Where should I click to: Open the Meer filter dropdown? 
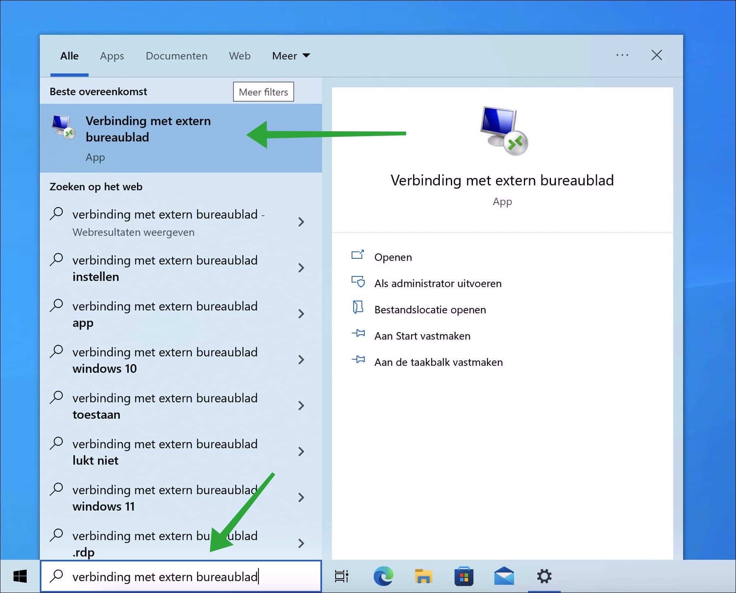coord(291,56)
